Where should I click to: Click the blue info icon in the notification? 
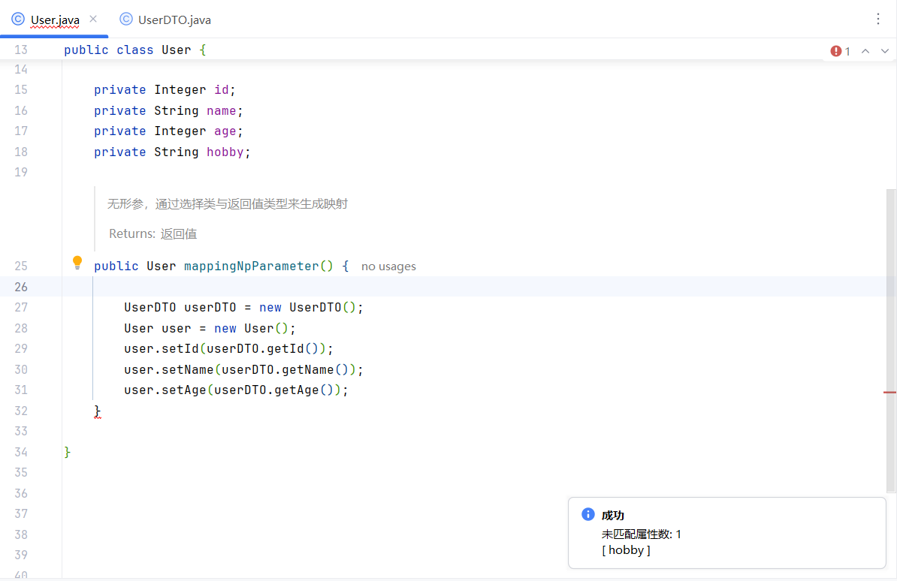587,514
